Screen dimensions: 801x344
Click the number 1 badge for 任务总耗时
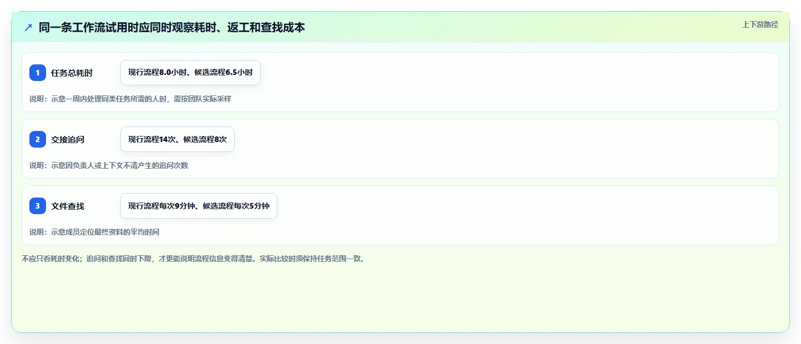point(38,73)
